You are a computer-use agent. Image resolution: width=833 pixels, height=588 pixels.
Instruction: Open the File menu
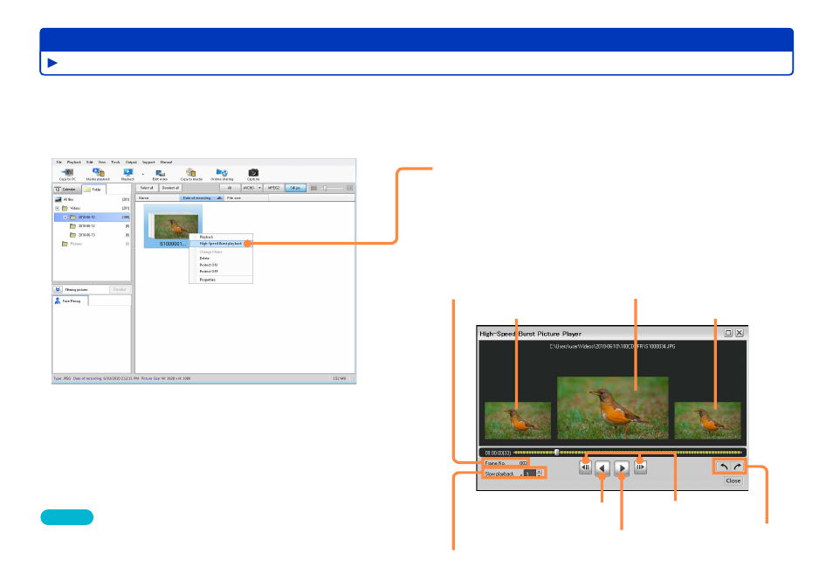pos(59,163)
